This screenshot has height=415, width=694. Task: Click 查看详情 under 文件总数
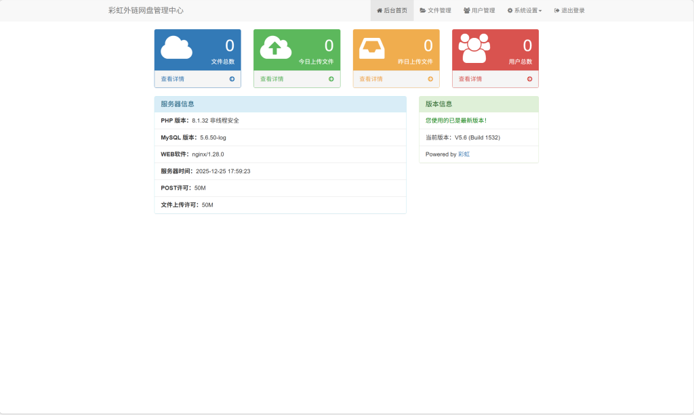pyautogui.click(x=172, y=79)
